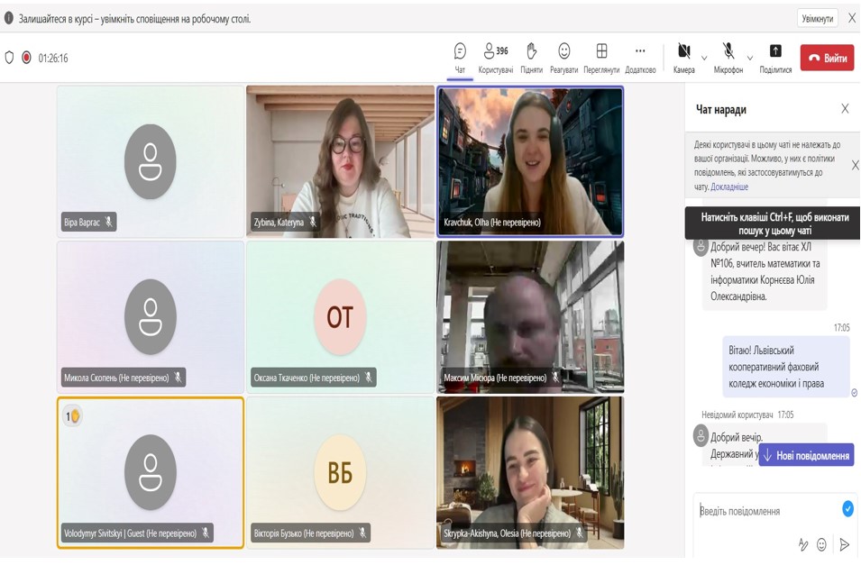Expand the camera options dropdown arrow
The width and height of the screenshot is (861, 565).
(704, 59)
